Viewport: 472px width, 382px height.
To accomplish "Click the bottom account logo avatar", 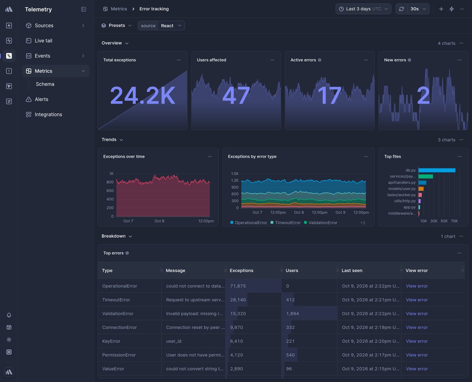I will [9, 372].
